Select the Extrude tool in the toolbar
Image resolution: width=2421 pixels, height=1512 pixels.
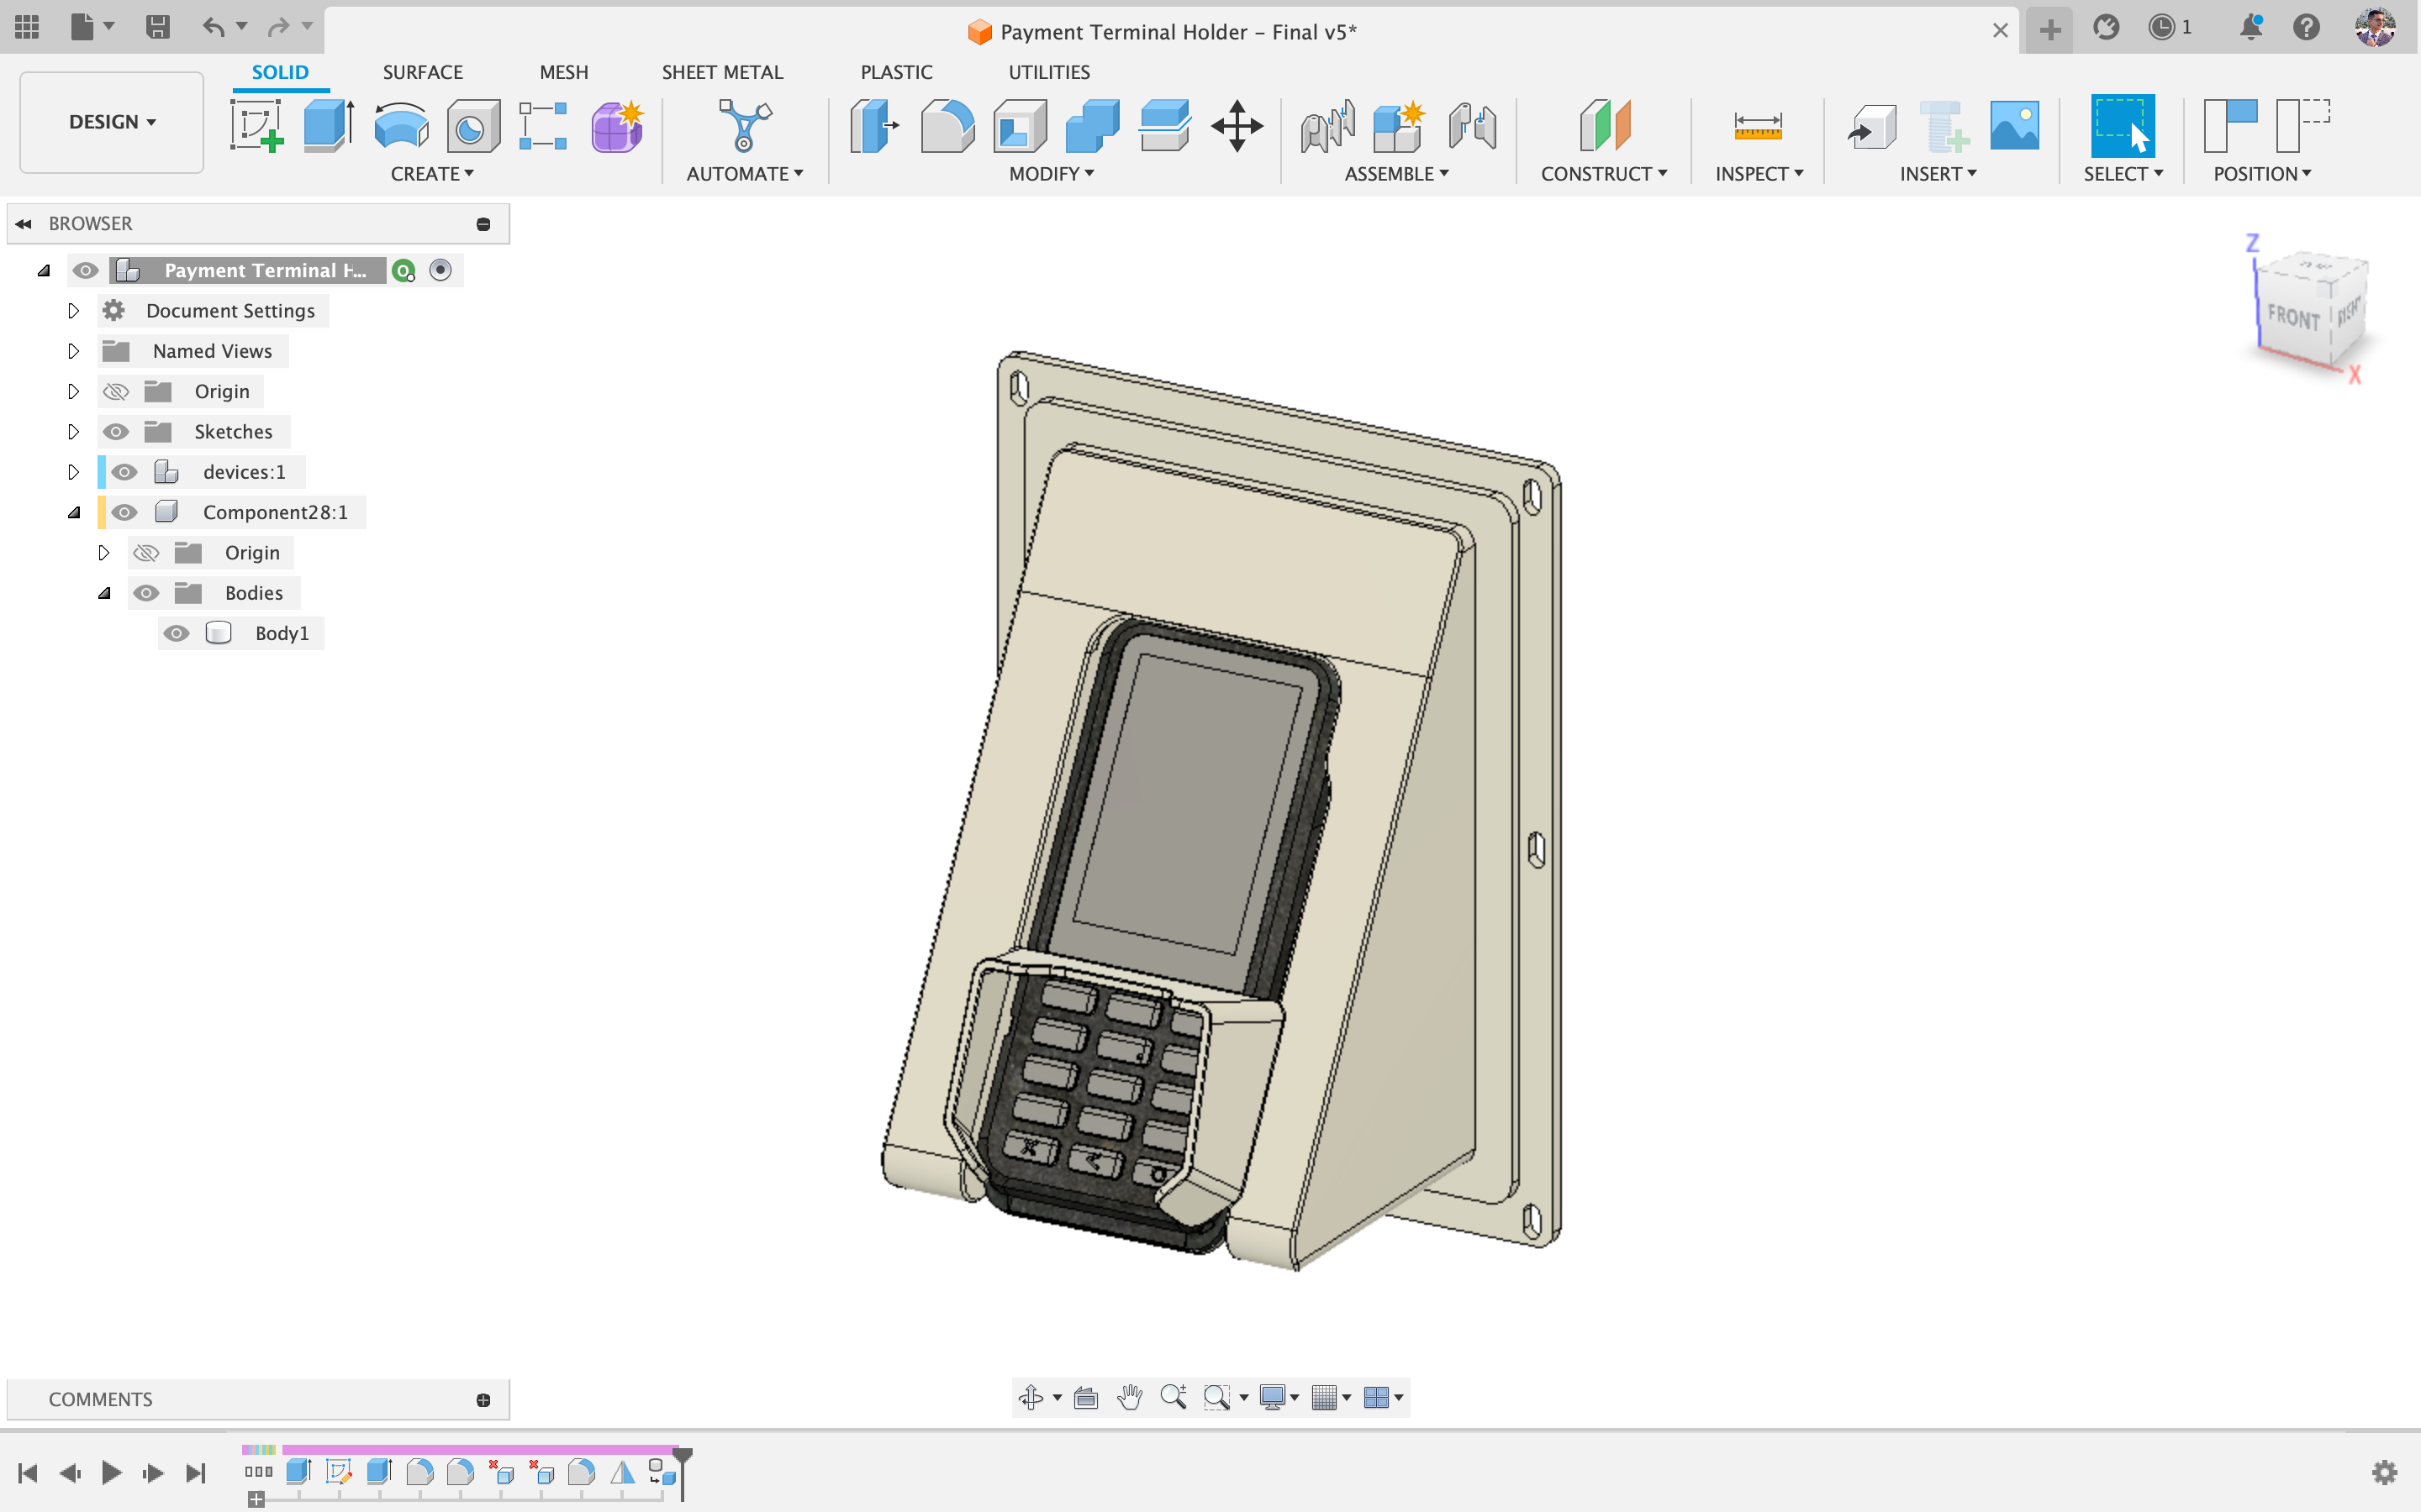[x=327, y=126]
